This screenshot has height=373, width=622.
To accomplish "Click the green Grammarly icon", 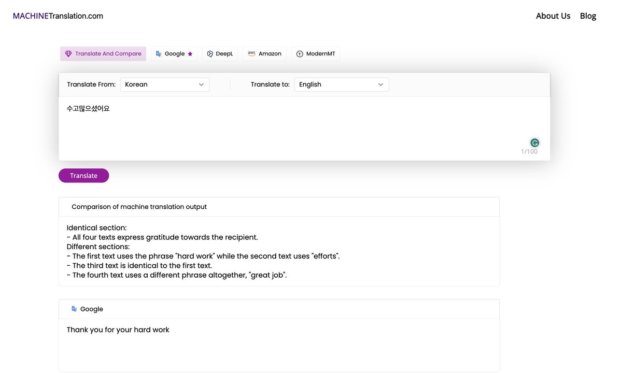I will [534, 143].
